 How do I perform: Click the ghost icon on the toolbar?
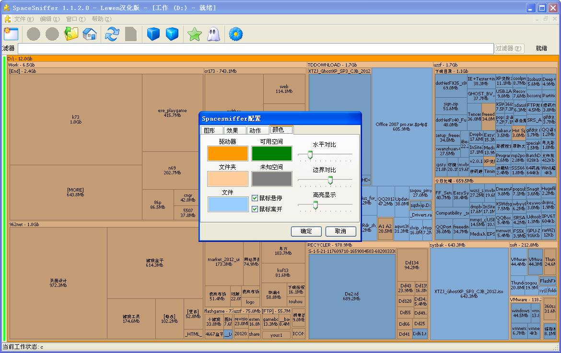coord(213,34)
